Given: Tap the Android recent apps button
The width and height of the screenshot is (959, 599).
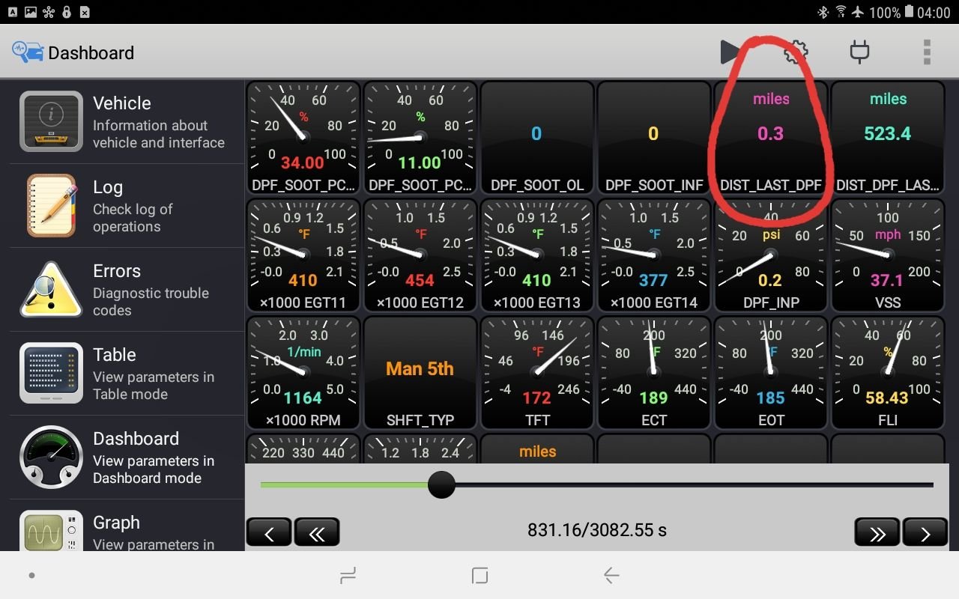Looking at the screenshot, I should click(x=348, y=575).
